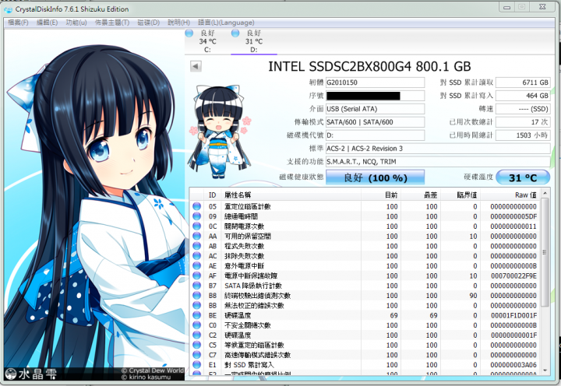Click the status icon of attribute C5
Image resolution: width=561 pixels, height=386 pixels.
coord(197,345)
